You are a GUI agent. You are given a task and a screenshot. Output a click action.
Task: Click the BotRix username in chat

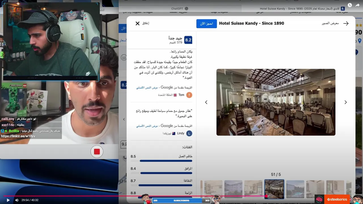(14, 131)
